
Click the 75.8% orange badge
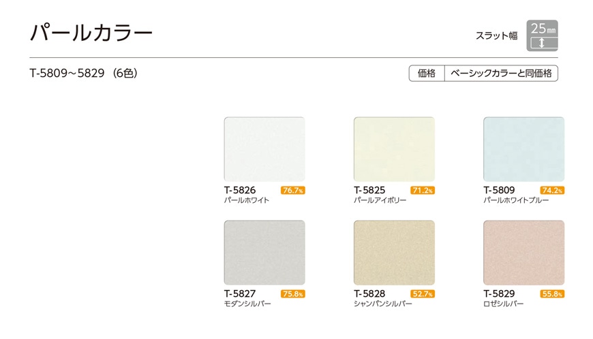292,294
